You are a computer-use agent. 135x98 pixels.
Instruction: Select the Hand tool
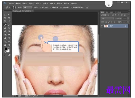tap(5, 45)
